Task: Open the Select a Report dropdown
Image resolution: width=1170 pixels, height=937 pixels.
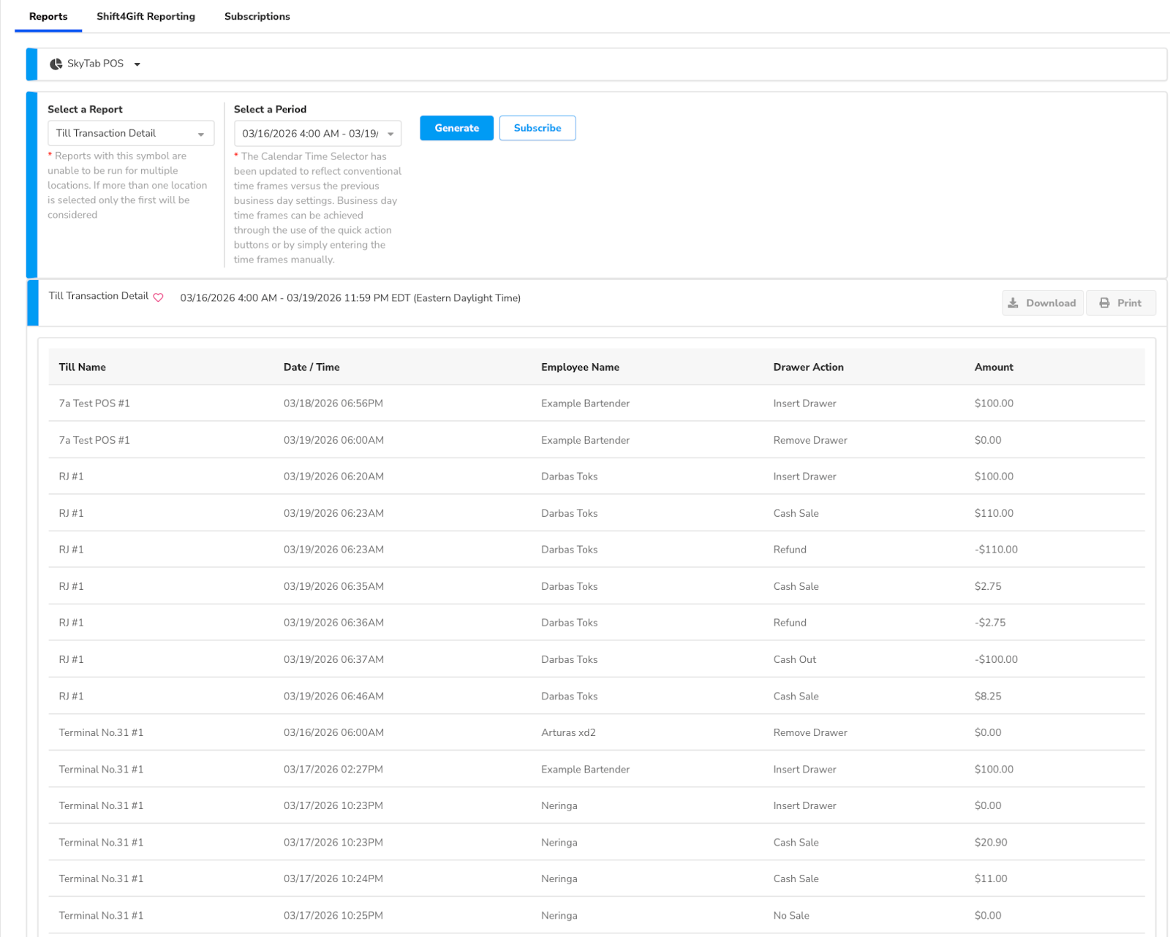Action: pos(131,134)
